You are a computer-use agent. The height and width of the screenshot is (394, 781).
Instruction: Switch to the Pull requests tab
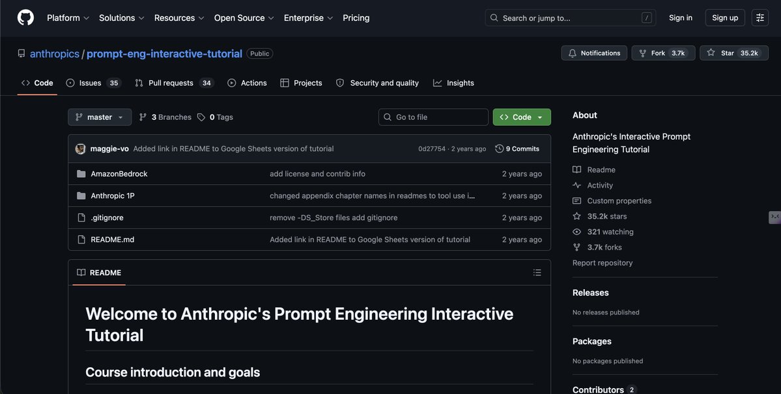[x=175, y=83]
